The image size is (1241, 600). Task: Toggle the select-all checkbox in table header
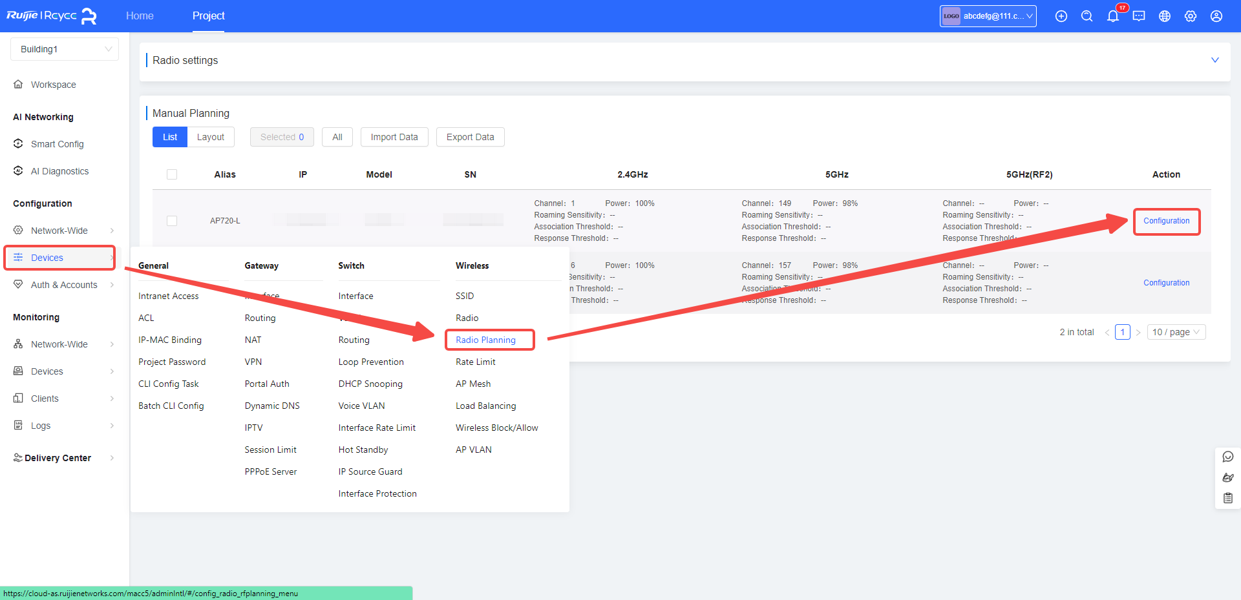[172, 174]
